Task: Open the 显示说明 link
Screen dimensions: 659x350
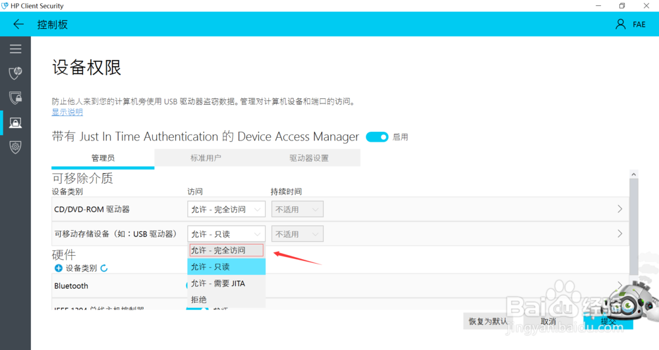Action: pos(67,112)
